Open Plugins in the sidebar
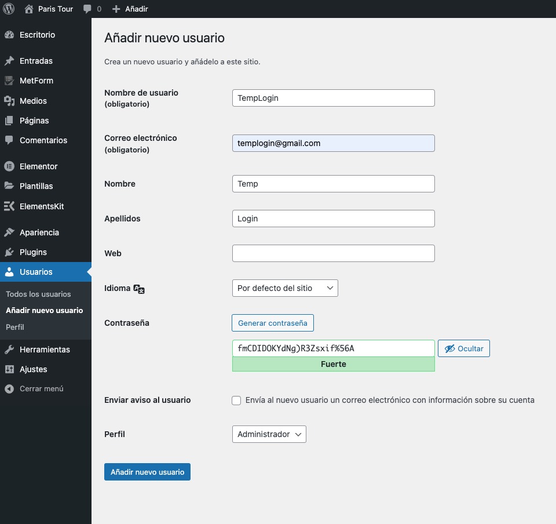Screen dimensions: 556x524 pos(33,252)
